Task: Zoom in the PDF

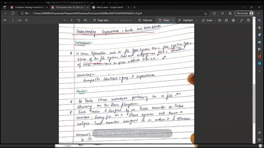Action: point(71,20)
